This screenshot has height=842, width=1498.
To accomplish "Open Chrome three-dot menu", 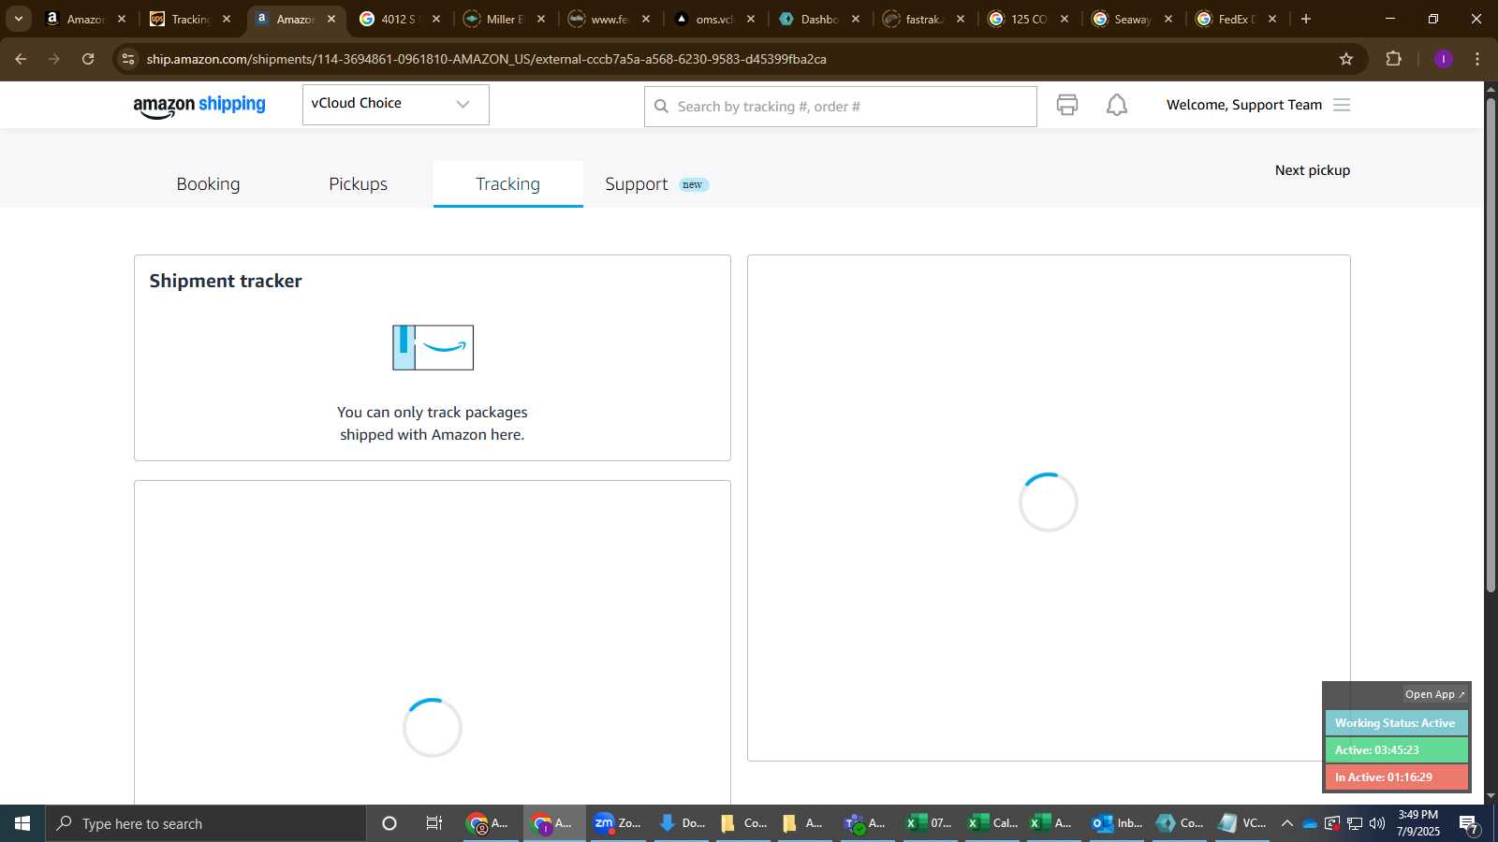I will click(1477, 59).
